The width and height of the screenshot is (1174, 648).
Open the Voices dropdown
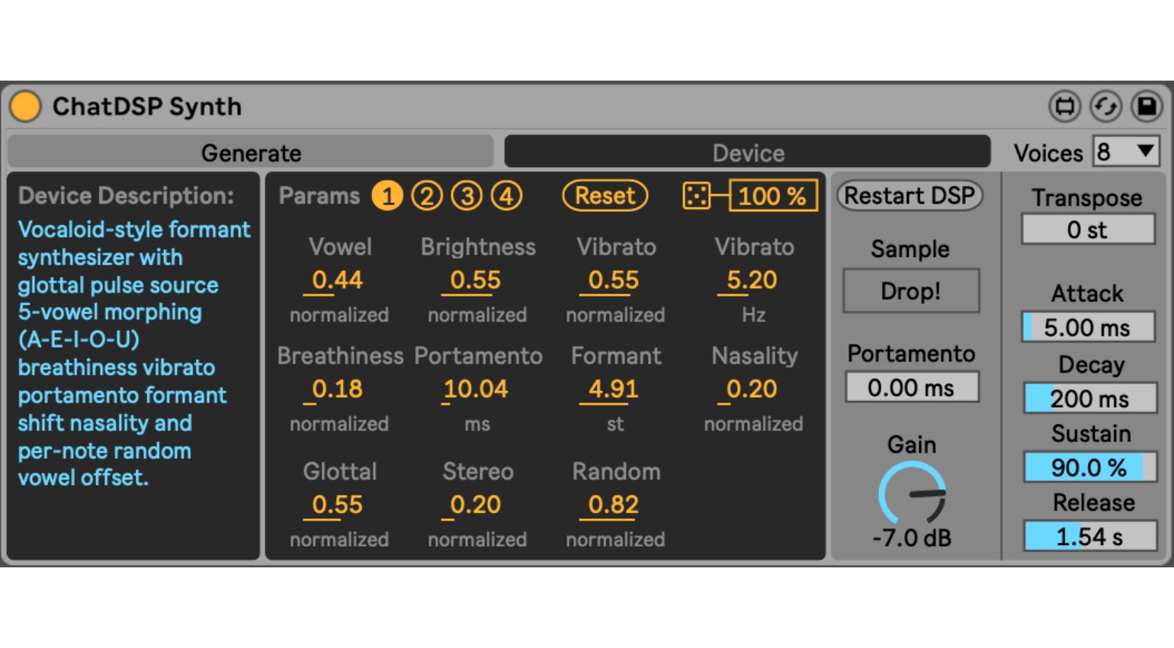click(1125, 152)
